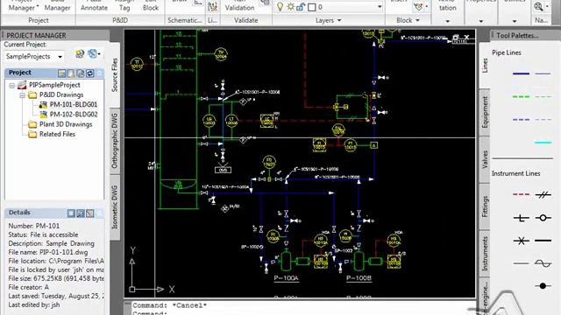Screen dimensions: 561x315
Task: Select the solid thick black instrument line
Action: 543,241
